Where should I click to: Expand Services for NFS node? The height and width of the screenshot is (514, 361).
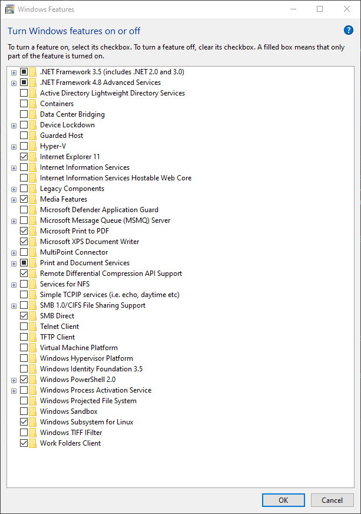pos(14,285)
